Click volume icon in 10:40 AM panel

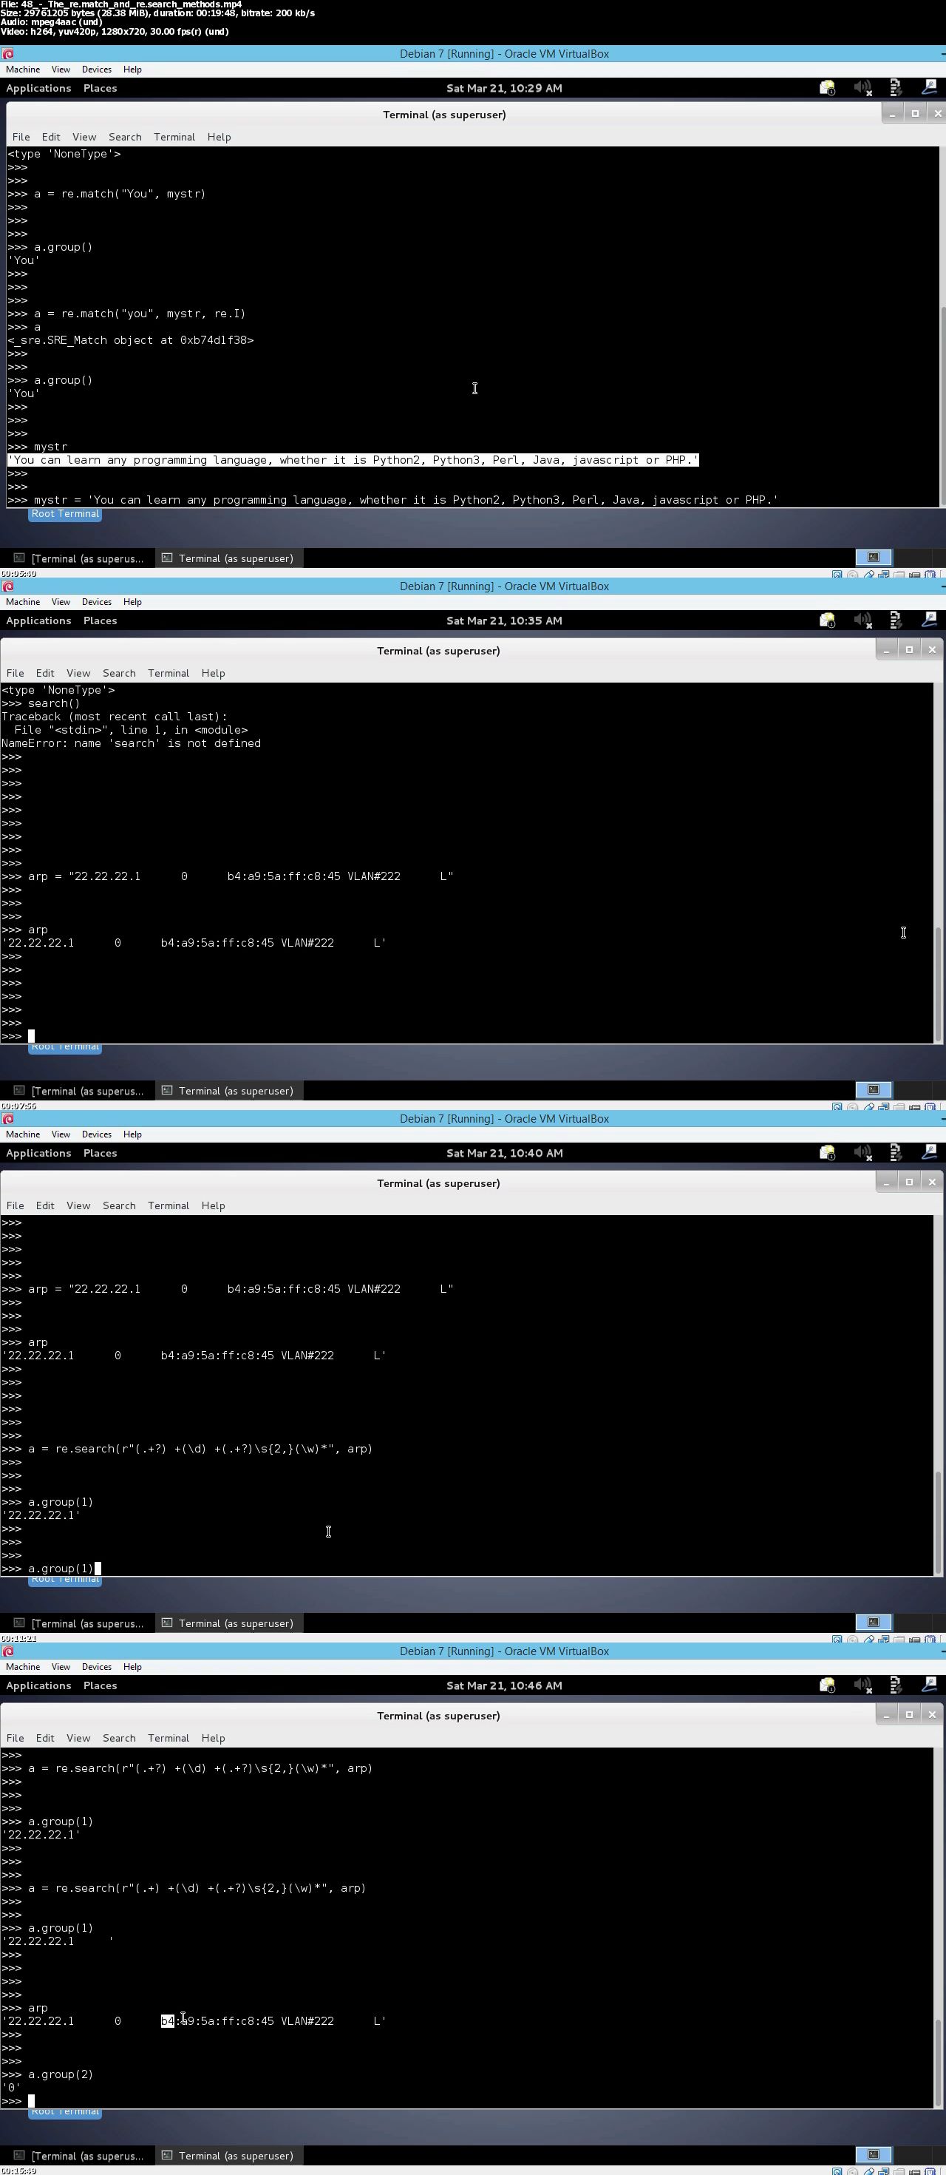pyautogui.click(x=862, y=1154)
